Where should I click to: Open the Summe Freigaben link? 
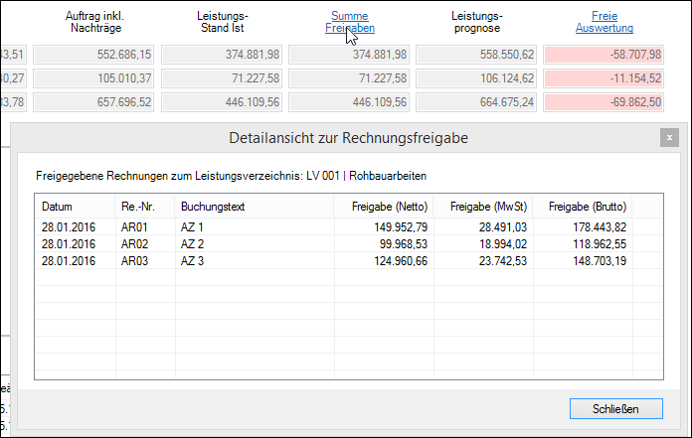[350, 22]
